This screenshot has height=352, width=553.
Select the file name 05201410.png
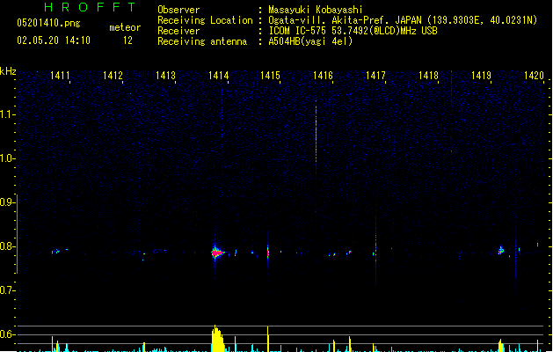pyautogui.click(x=48, y=23)
